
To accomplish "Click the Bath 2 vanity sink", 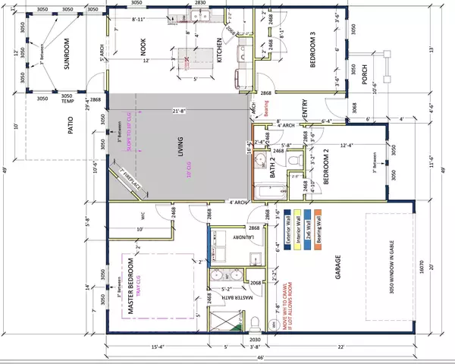I will [260, 161].
